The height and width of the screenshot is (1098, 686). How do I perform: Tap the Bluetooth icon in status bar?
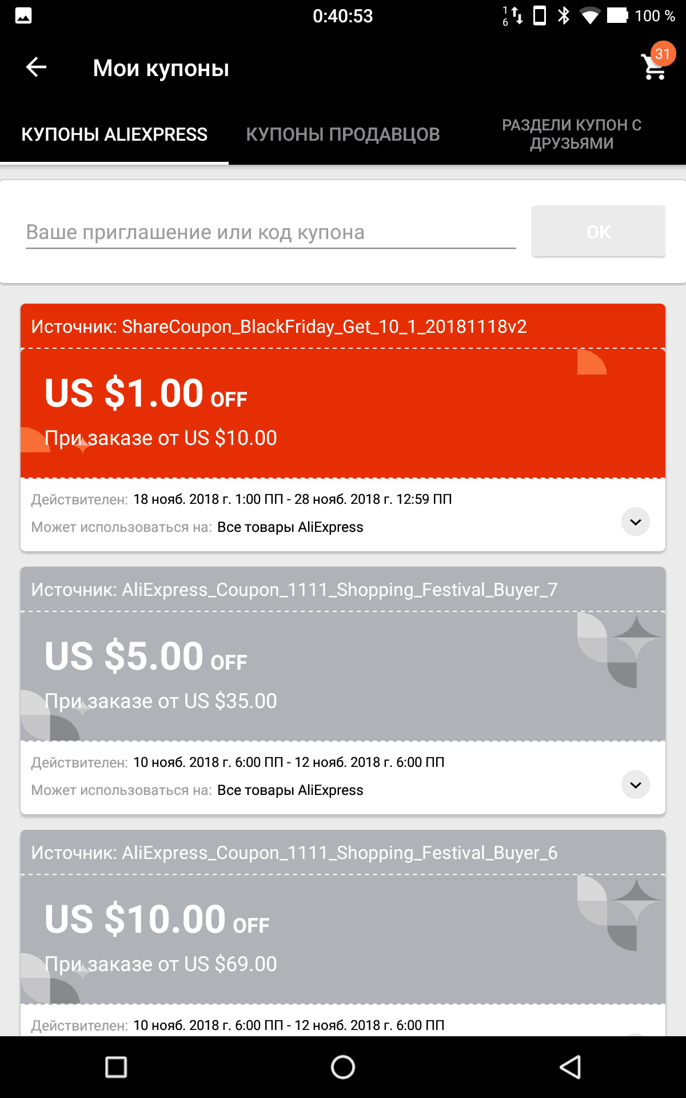564,15
